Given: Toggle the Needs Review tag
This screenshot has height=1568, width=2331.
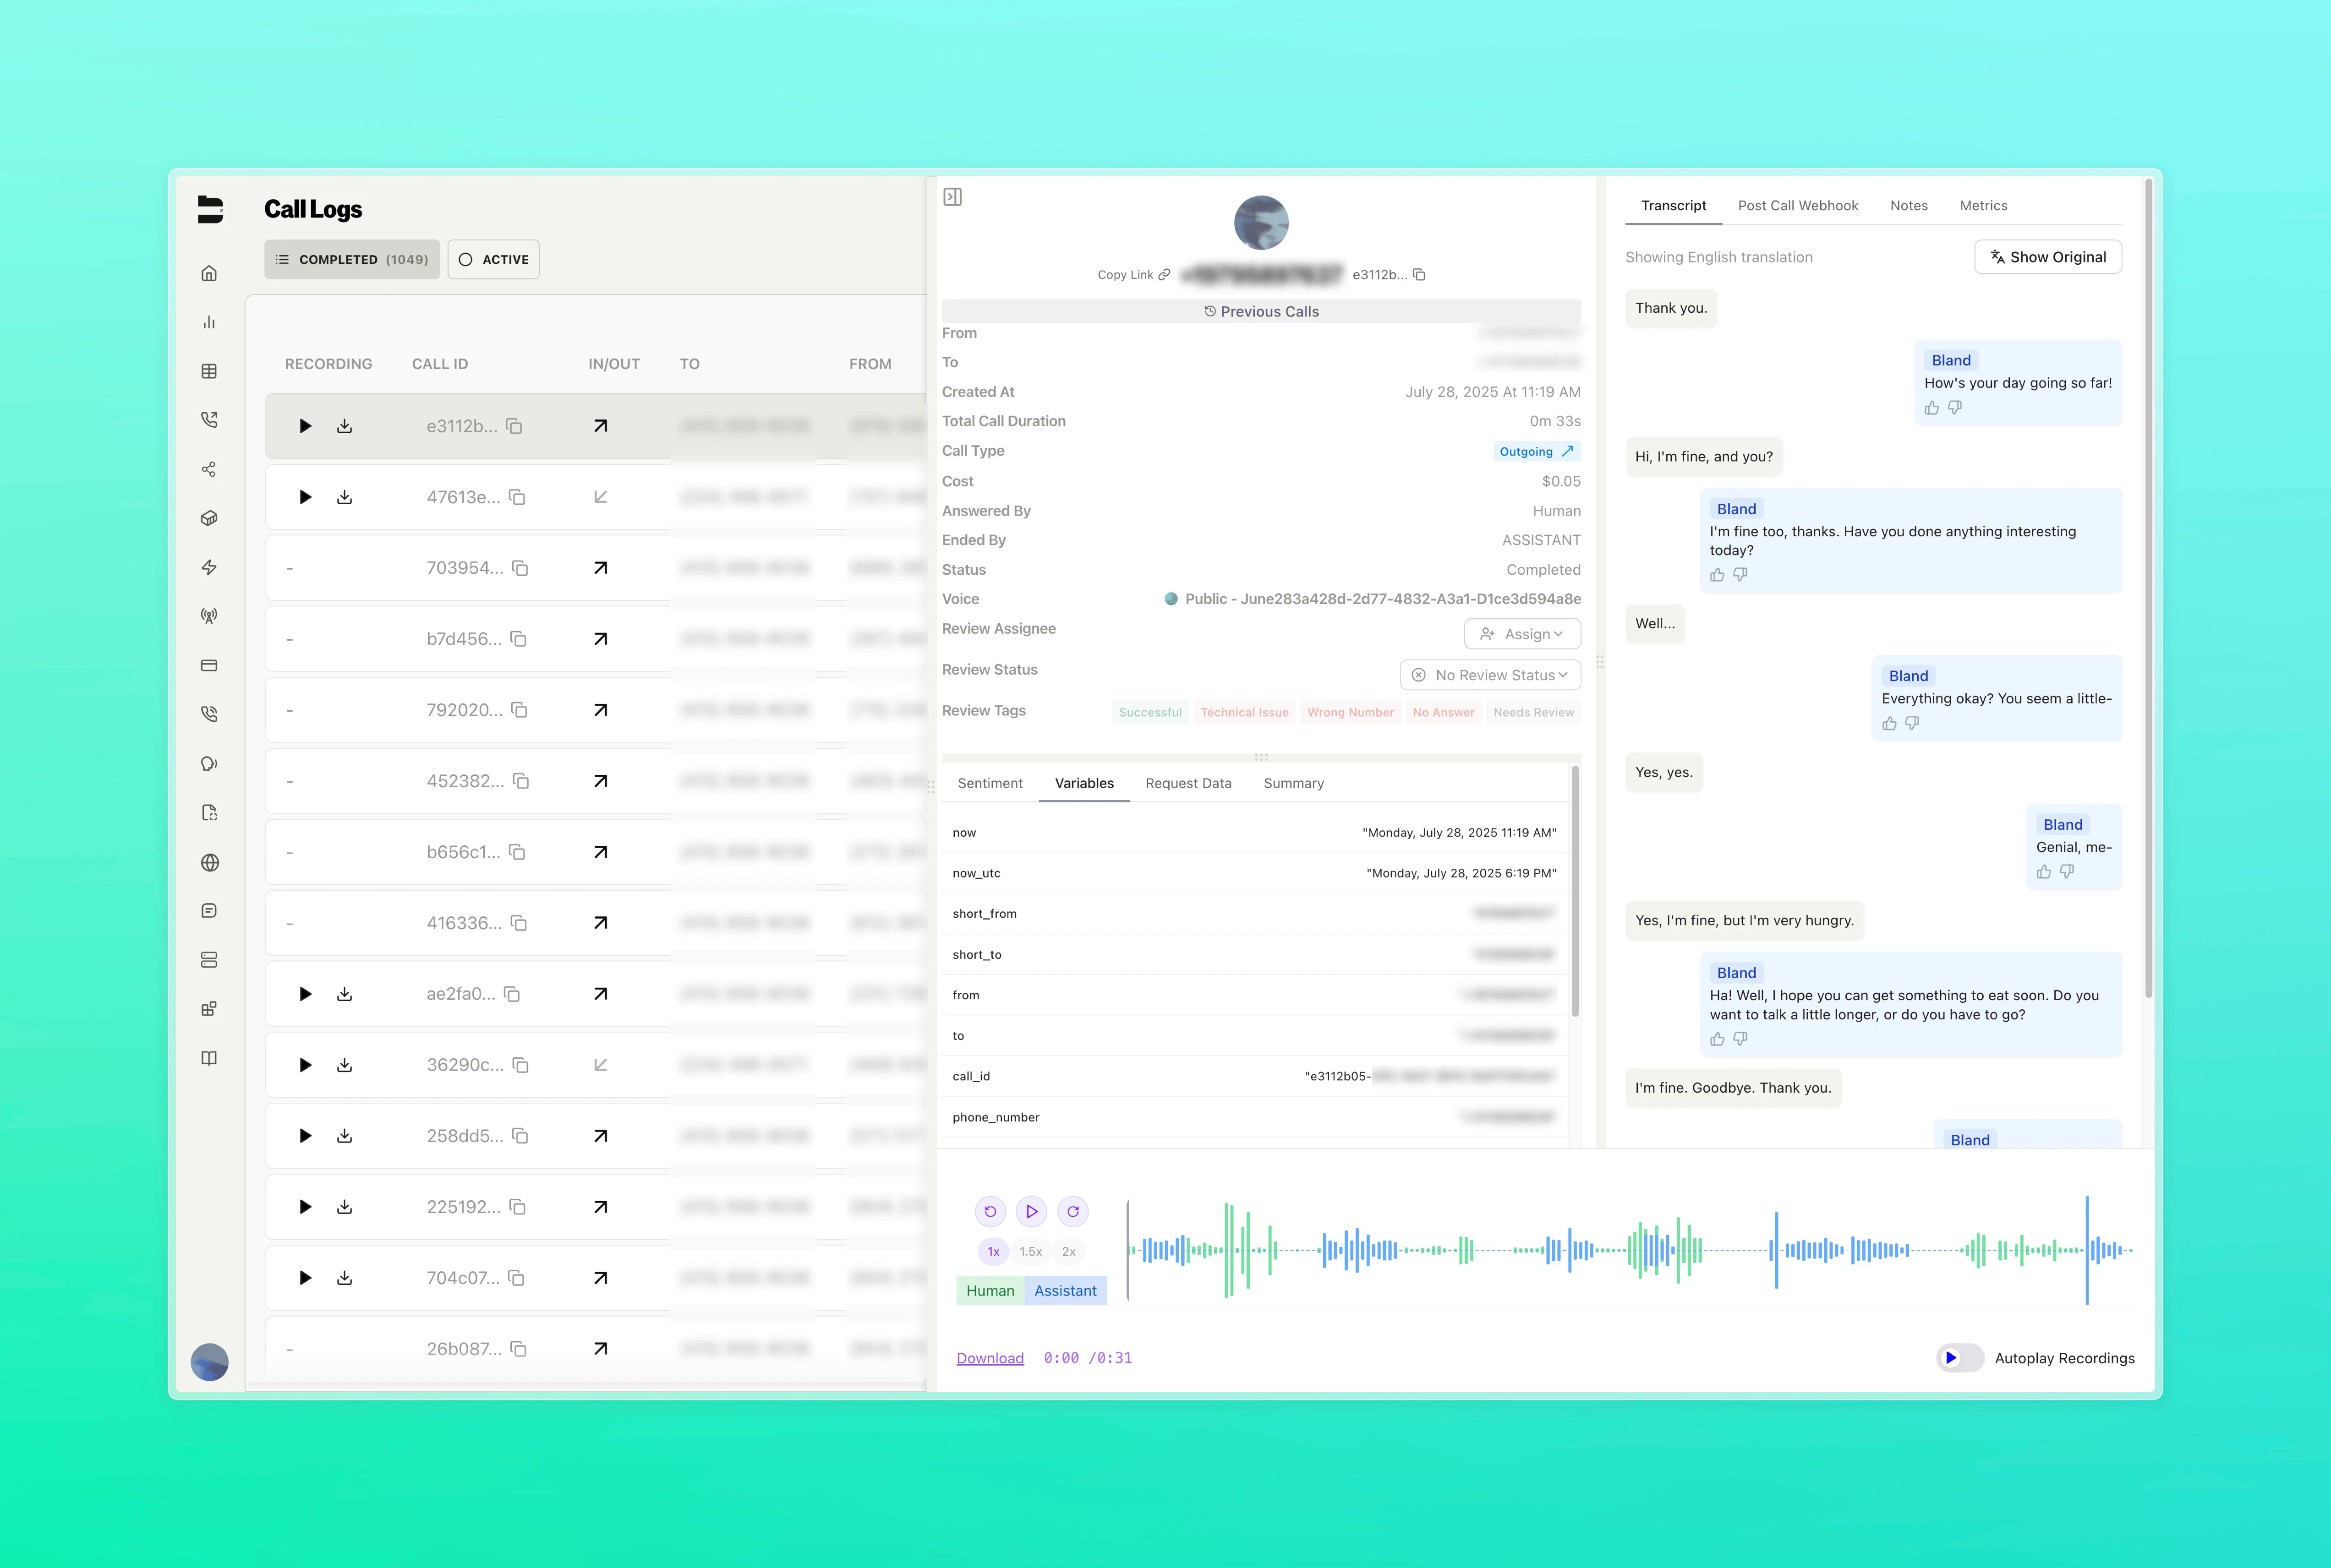Looking at the screenshot, I should pos(1534,712).
